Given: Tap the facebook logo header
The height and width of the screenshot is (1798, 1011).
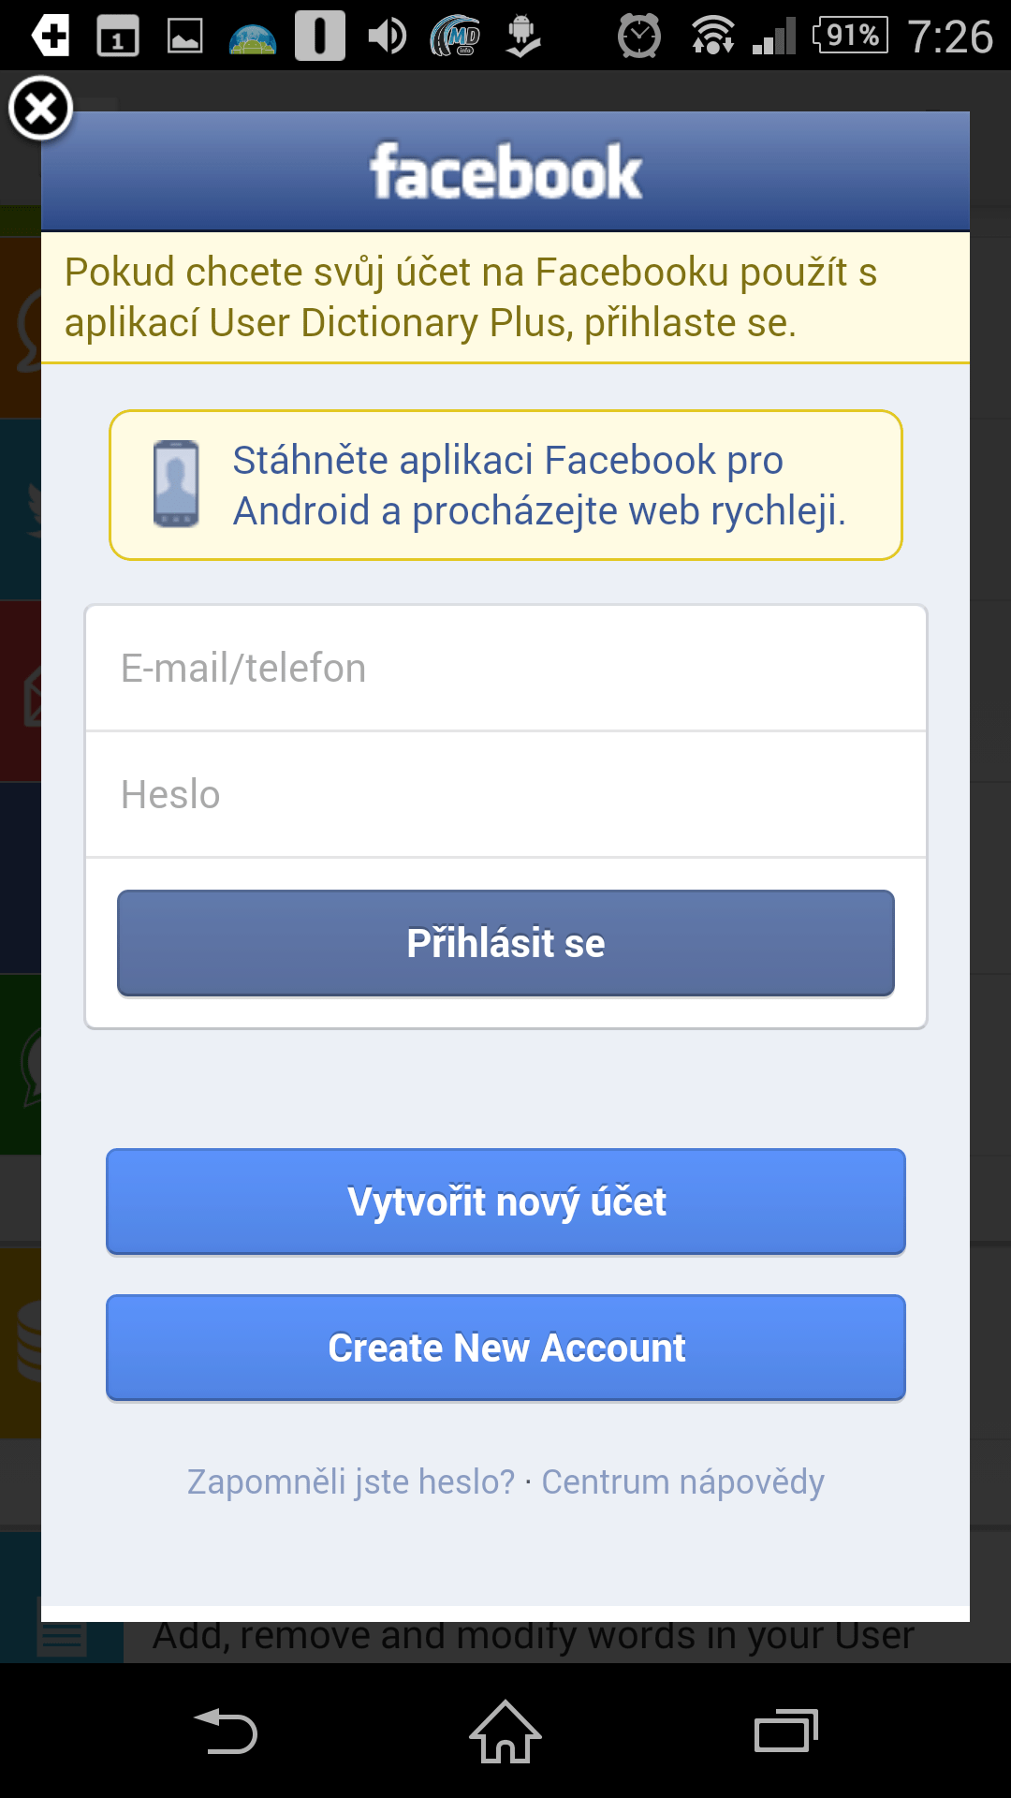Looking at the screenshot, I should tap(505, 171).
